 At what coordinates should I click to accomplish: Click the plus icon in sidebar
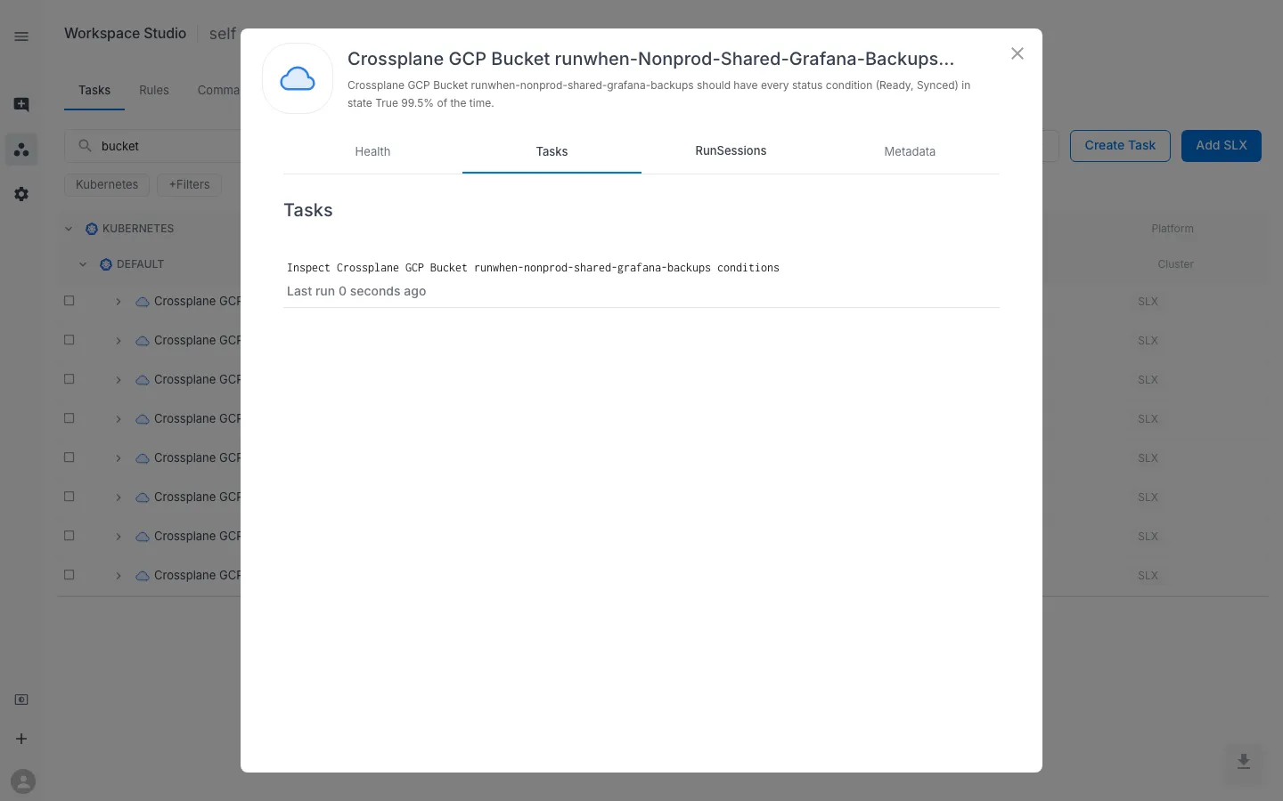(21, 739)
